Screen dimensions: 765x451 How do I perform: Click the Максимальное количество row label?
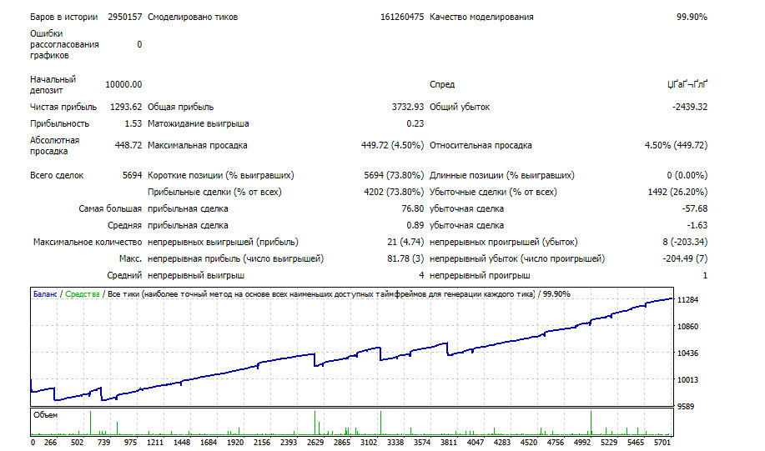click(88, 243)
